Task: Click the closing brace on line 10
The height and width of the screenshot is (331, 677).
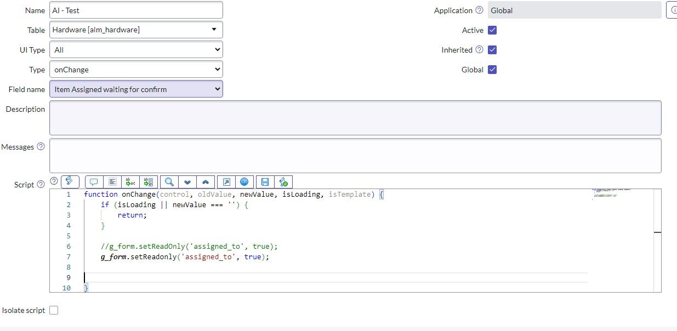Action: (x=86, y=288)
